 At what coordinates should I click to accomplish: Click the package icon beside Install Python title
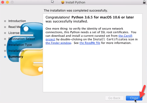pos(63,2)
